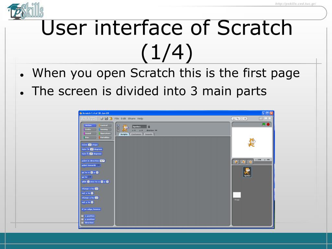
Task: Stop all scripts with red button
Action: (268, 124)
